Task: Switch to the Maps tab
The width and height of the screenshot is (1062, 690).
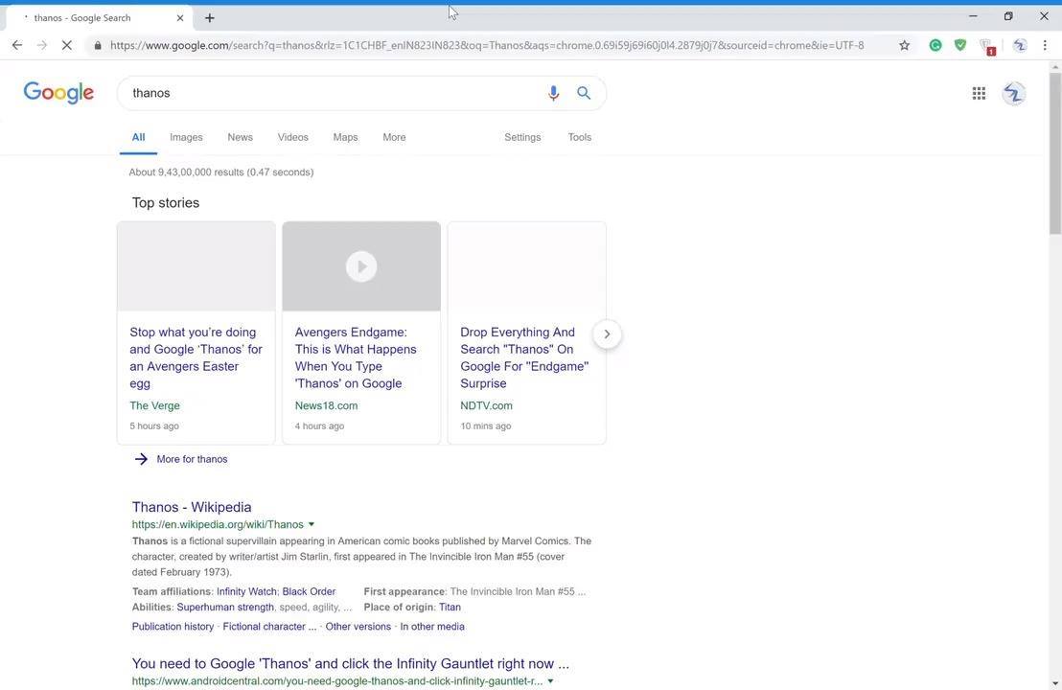Action: click(345, 137)
